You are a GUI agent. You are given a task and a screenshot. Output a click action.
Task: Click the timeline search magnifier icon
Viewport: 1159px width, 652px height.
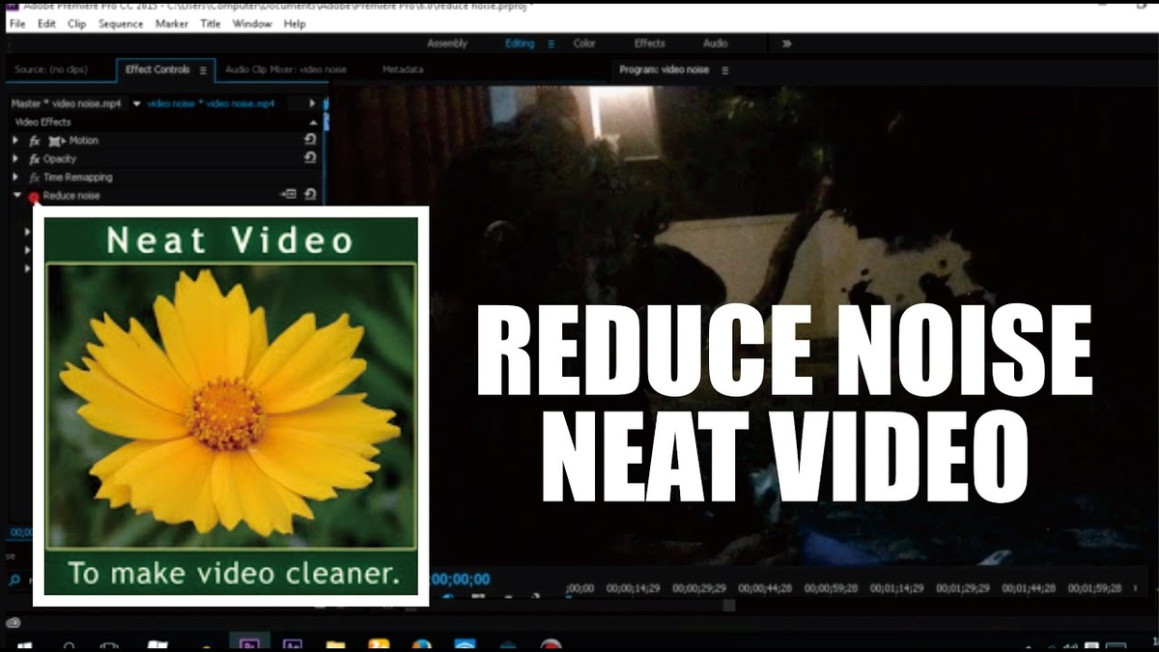click(x=15, y=581)
